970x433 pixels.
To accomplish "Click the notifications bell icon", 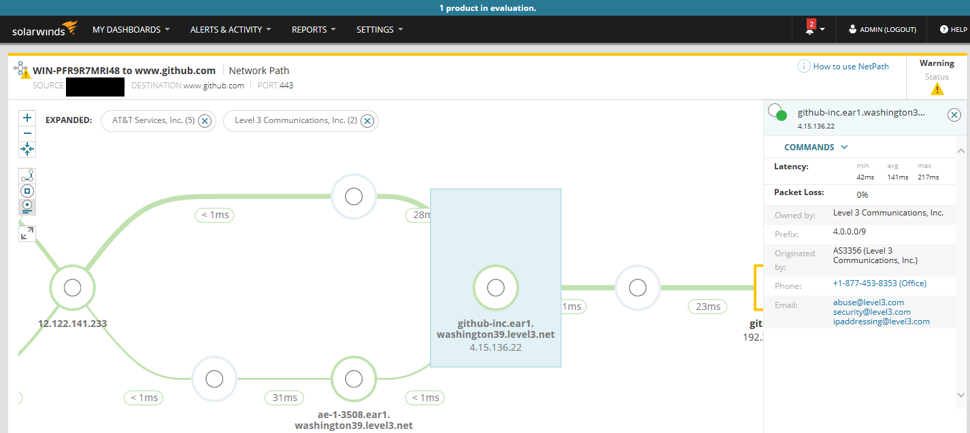I will pos(809,29).
